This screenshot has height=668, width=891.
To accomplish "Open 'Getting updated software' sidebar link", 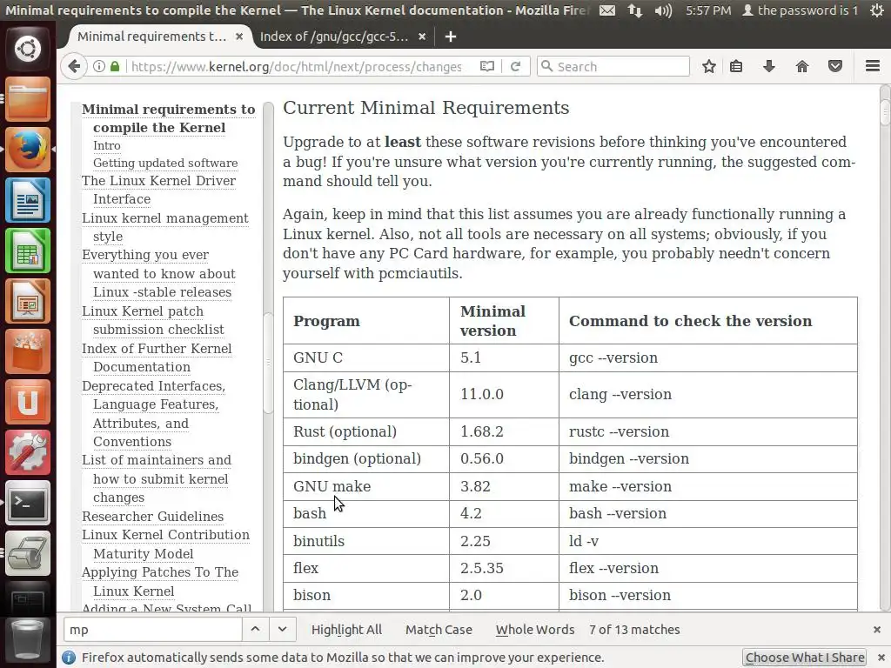I will point(165,163).
